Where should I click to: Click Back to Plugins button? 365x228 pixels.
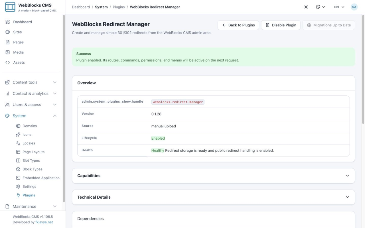(x=238, y=25)
